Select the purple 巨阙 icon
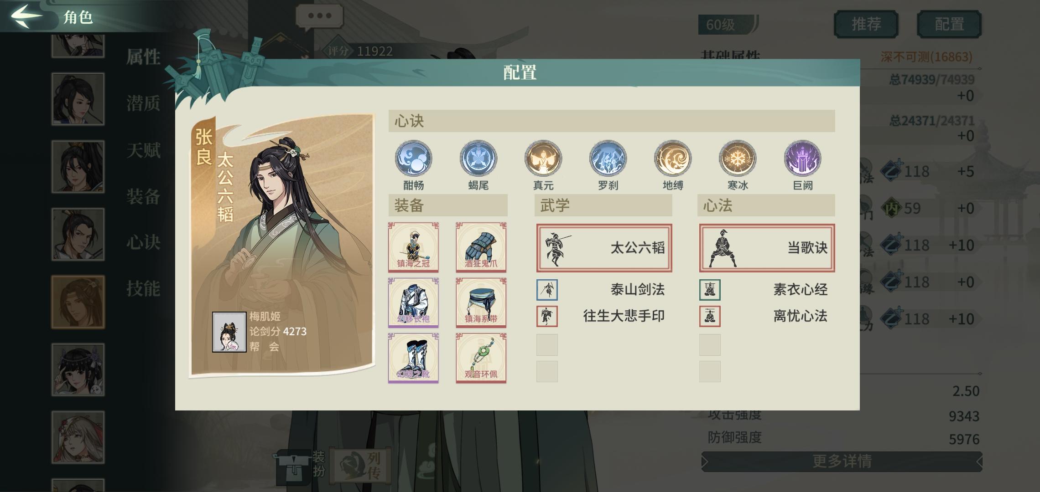 [802, 159]
